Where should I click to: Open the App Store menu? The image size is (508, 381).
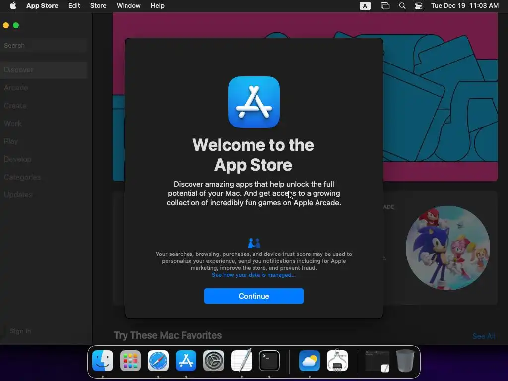(x=42, y=6)
